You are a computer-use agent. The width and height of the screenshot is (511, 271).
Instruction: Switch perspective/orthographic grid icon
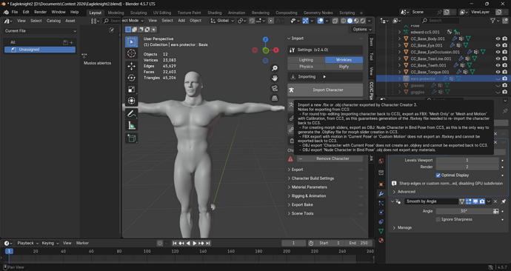click(275, 98)
